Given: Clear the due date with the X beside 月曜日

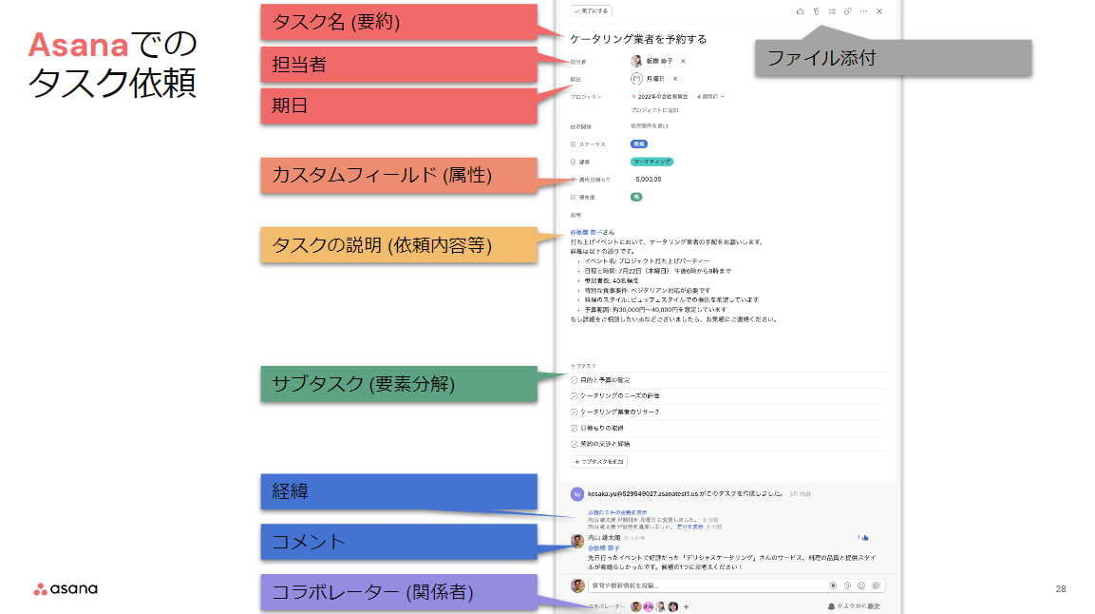Looking at the screenshot, I should click(x=675, y=79).
